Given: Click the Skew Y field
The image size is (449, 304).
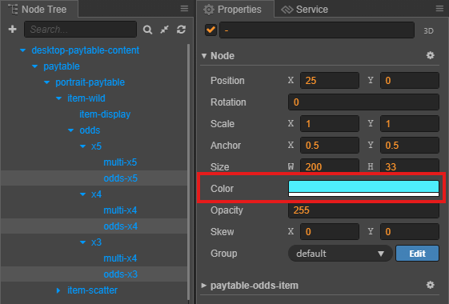Looking at the screenshot, I should [410, 231].
